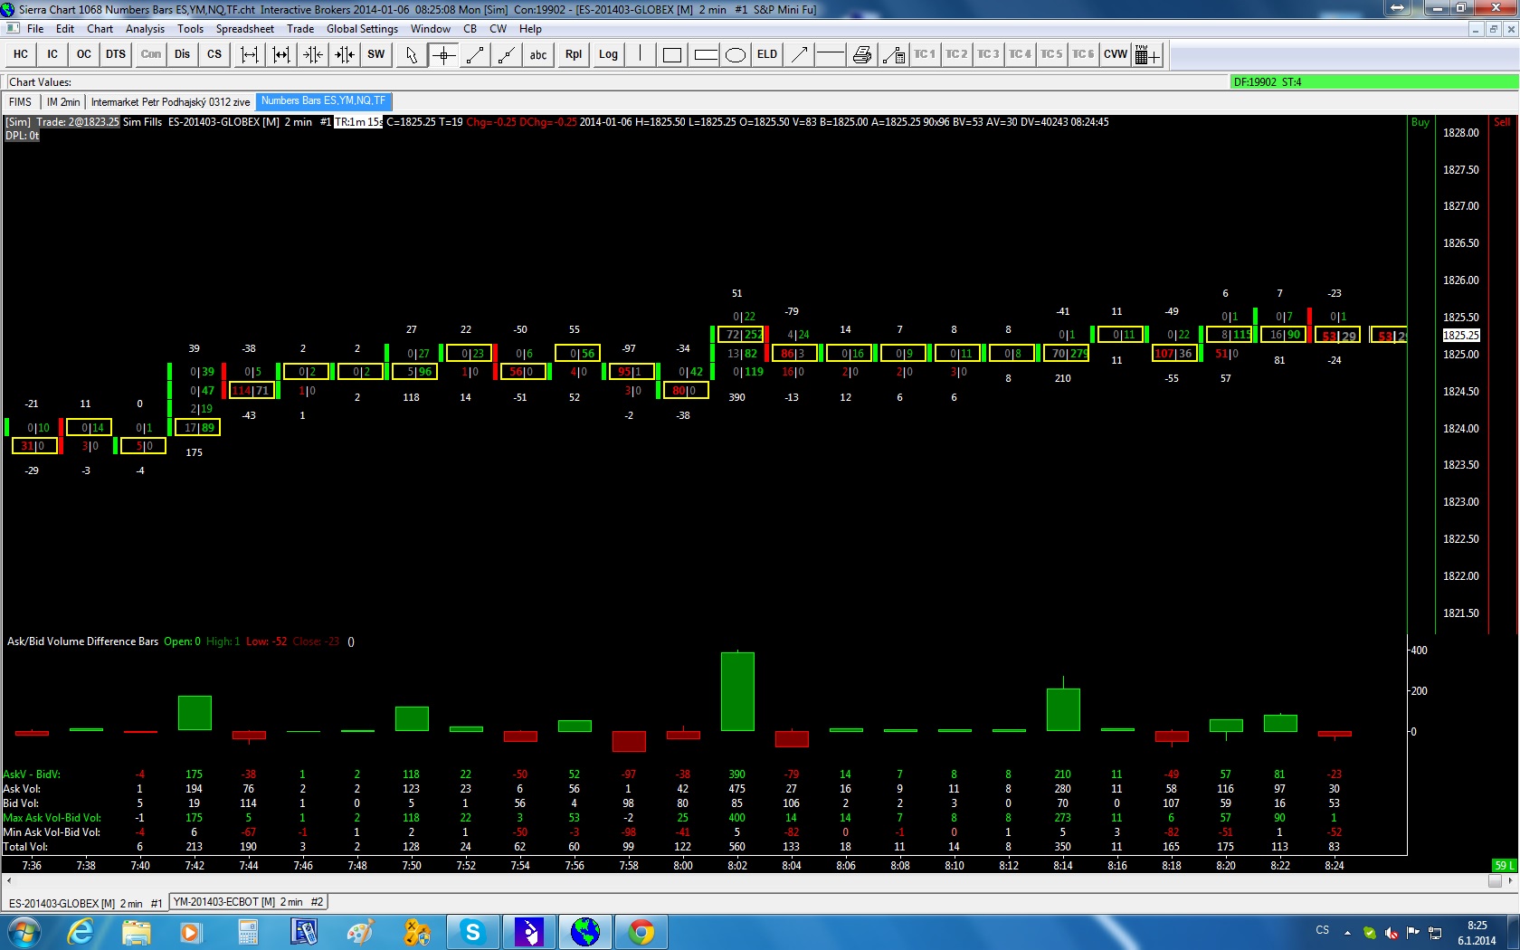1520x950 pixels.
Task: Open the Global Settings menu
Action: (x=362, y=29)
